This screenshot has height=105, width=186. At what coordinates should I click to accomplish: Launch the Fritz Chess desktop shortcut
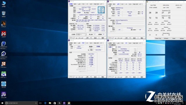pyautogui.click(x=4, y=64)
